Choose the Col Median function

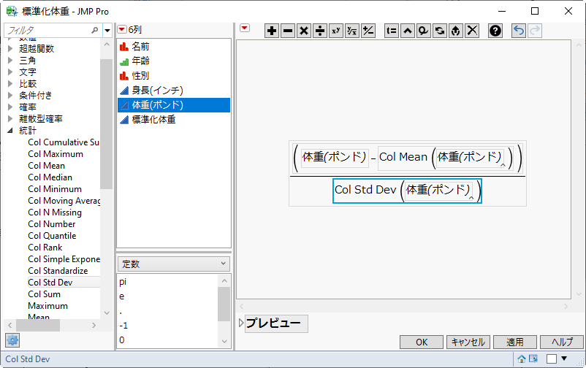(50, 177)
